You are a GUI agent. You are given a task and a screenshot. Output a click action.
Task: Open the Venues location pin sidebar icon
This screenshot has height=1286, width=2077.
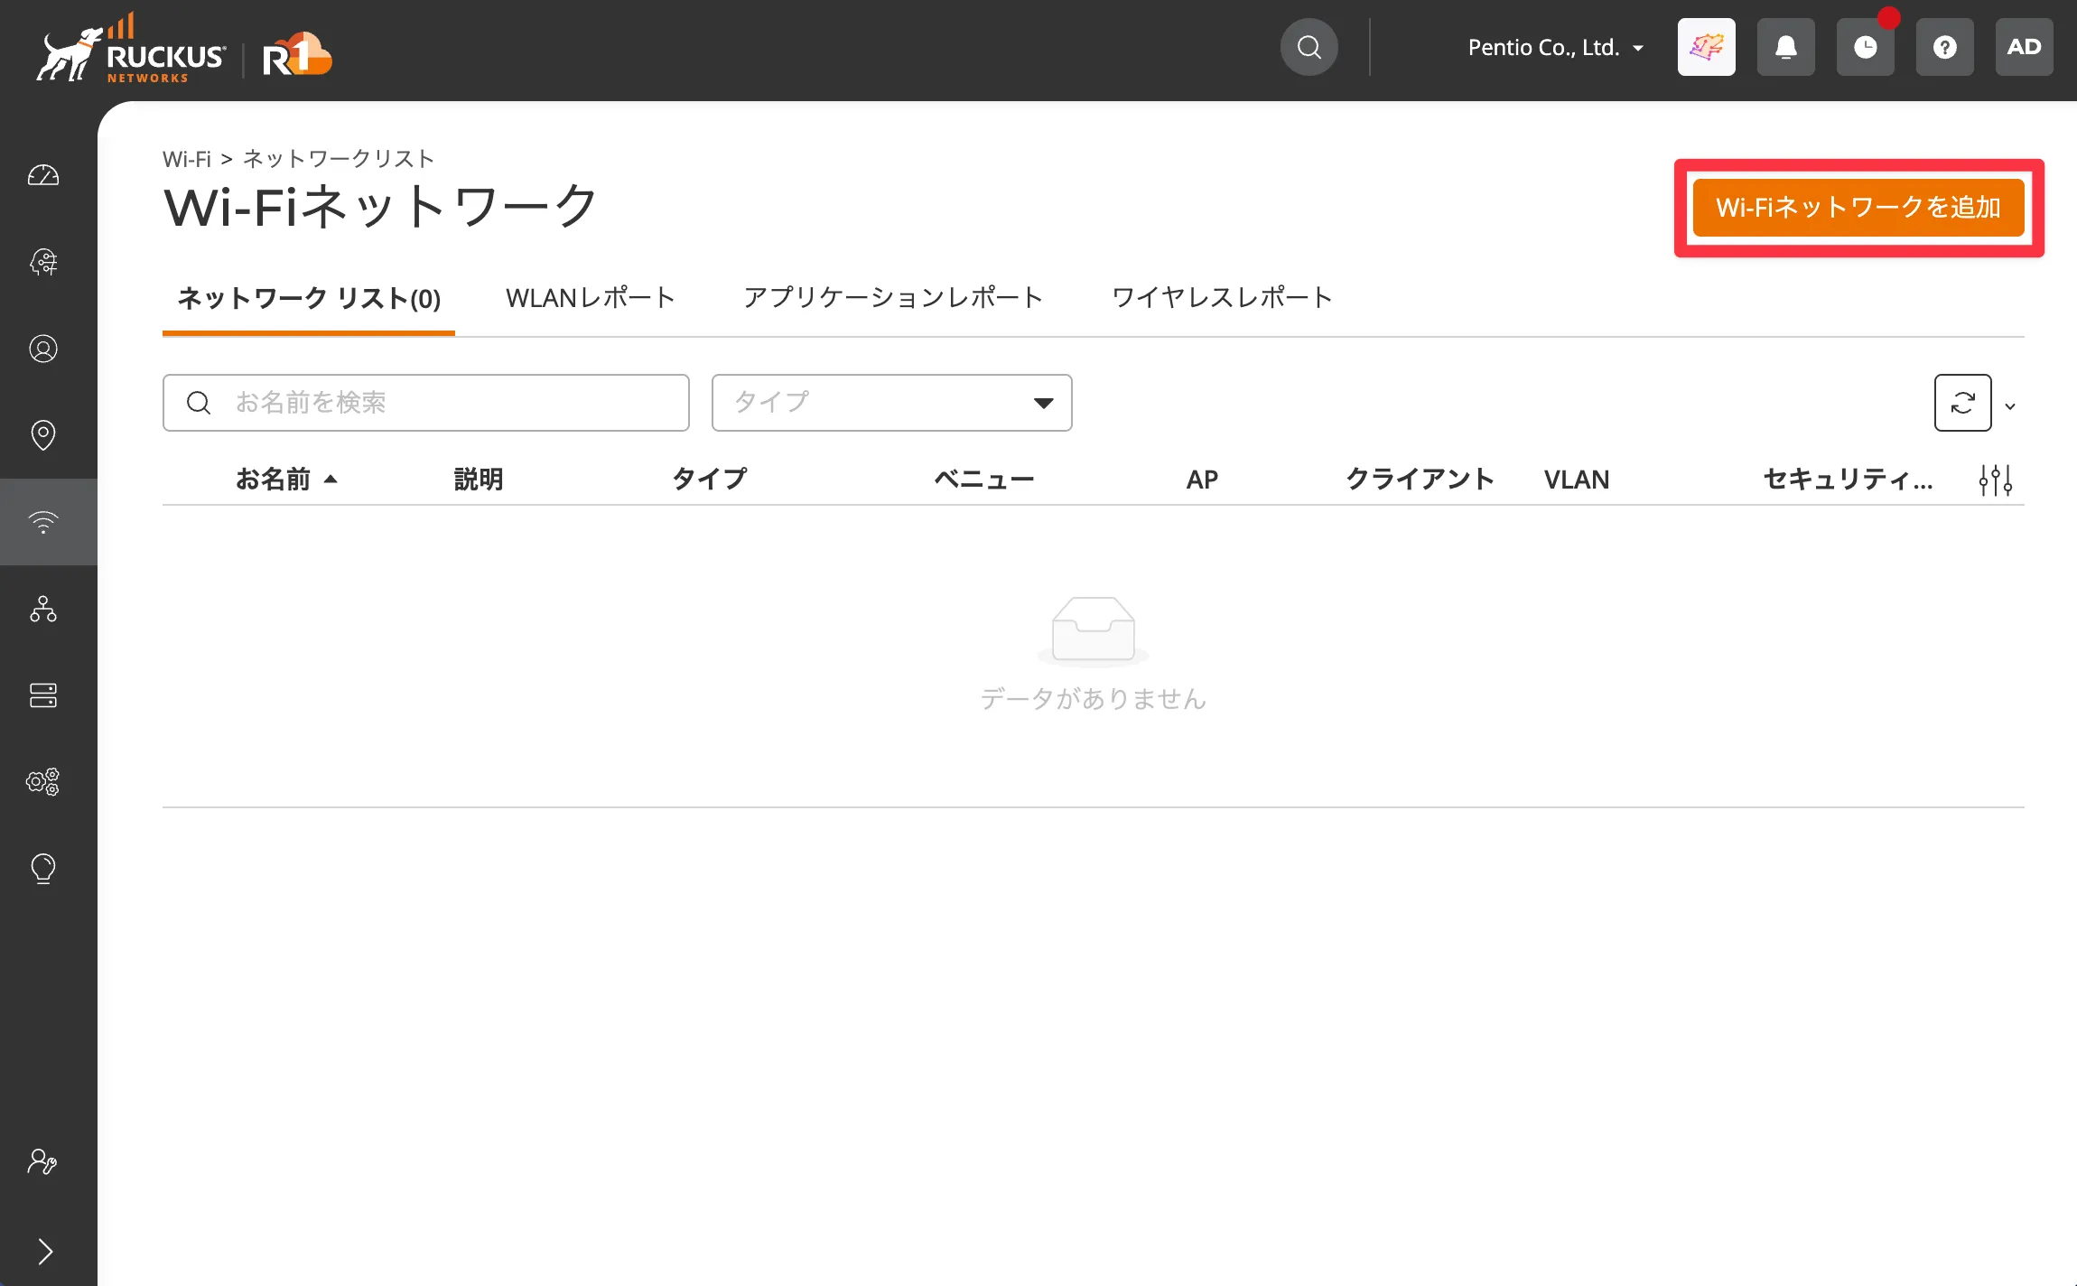[x=43, y=435]
